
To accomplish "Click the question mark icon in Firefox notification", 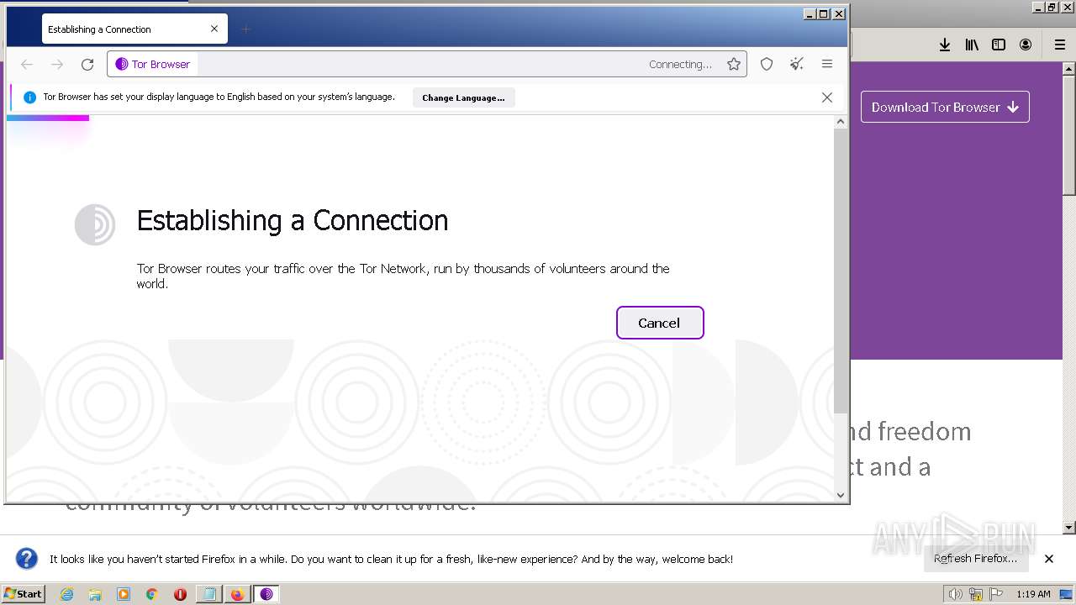I will coord(27,559).
